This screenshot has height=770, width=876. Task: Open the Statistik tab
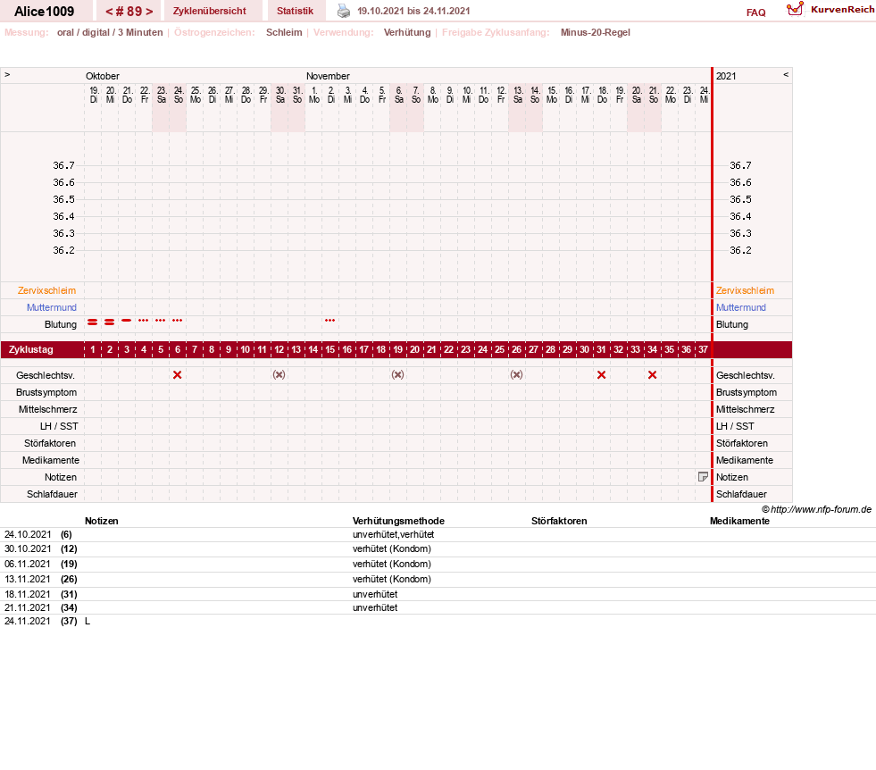(295, 11)
